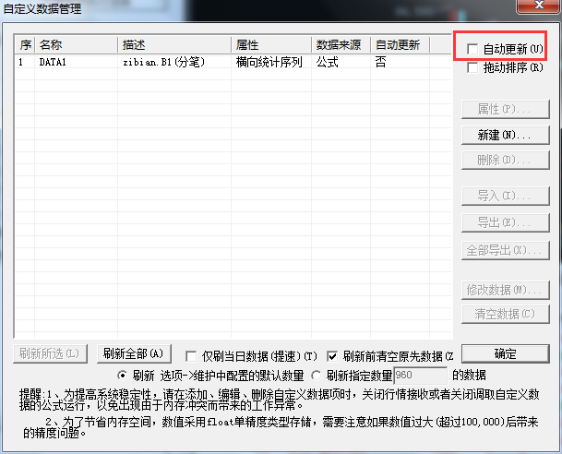Click sequence number 1 in first row
This screenshot has height=454, width=562.
click(x=21, y=63)
